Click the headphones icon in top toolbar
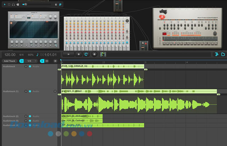Viewport: 227px width, 146px height. point(13,4)
